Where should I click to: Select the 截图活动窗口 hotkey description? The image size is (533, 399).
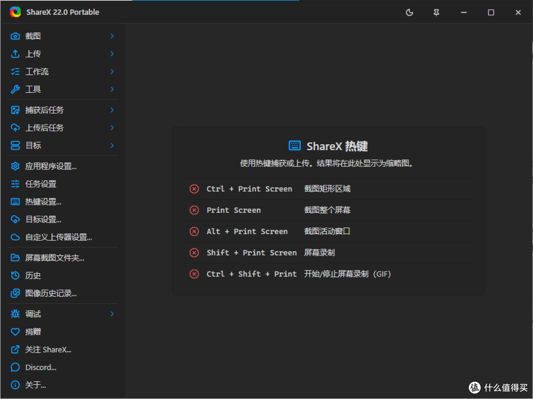327,231
